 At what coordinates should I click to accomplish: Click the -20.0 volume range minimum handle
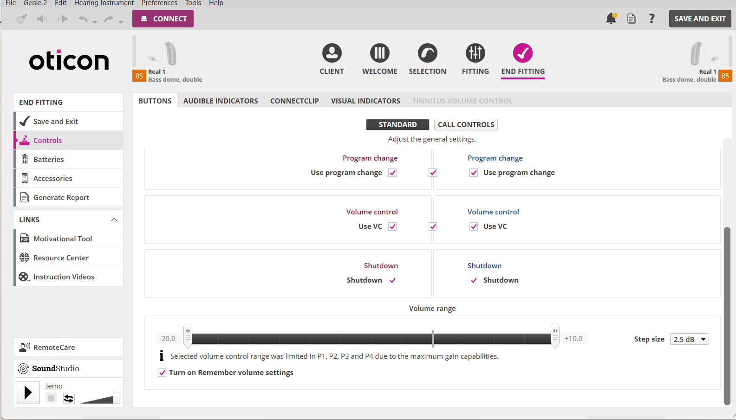[x=188, y=337]
